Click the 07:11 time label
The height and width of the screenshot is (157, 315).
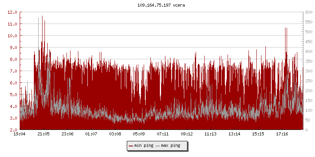163,134
